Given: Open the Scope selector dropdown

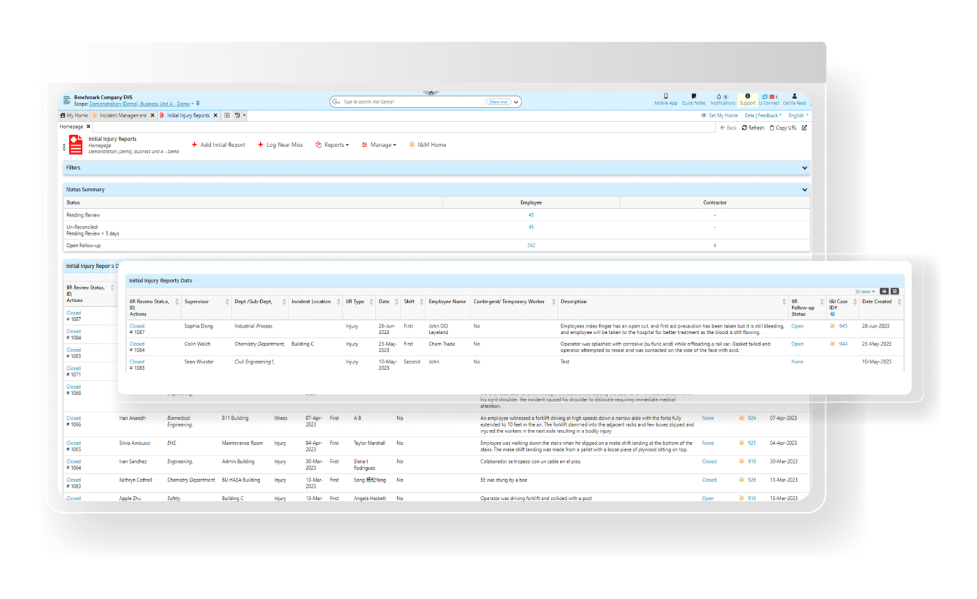Looking at the screenshot, I should pos(193,104).
